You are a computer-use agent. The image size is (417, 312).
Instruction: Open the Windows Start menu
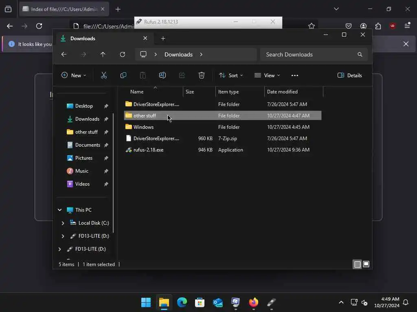(x=146, y=302)
